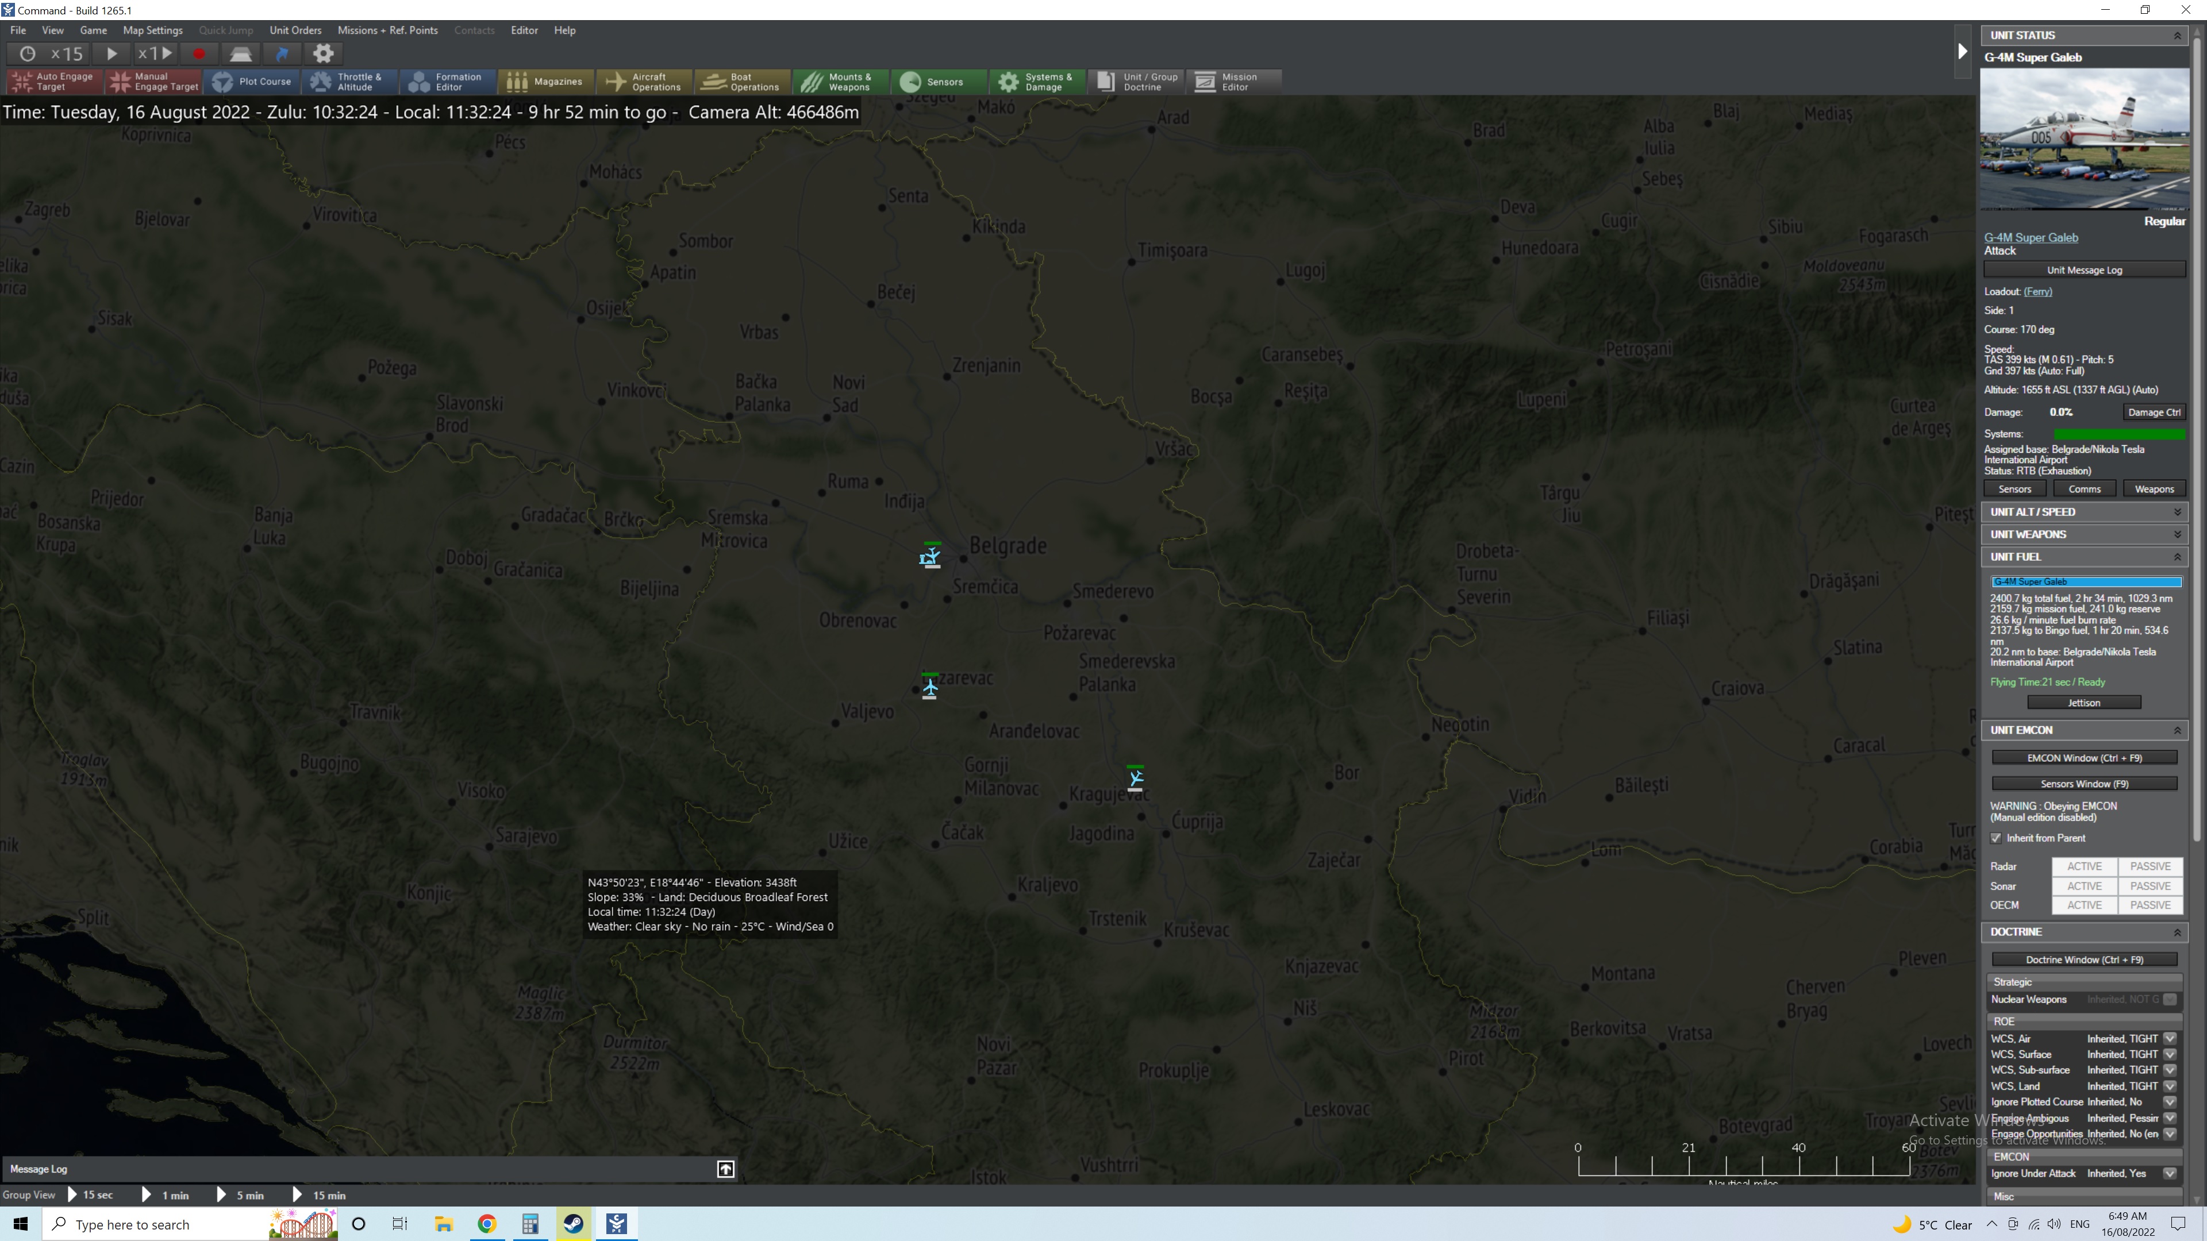The width and height of the screenshot is (2207, 1241).
Task: Open the Unit Orders menu
Action: click(295, 30)
